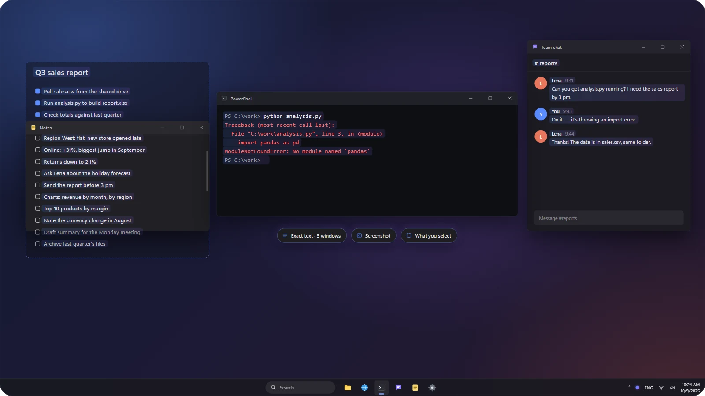
Task: Click the Q3 sales report title
Action: pos(62,73)
